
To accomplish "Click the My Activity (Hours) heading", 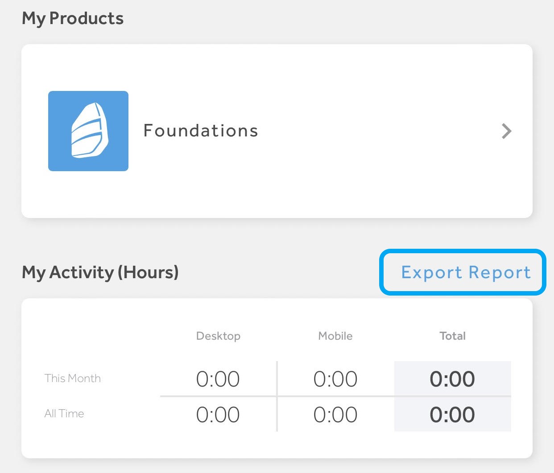I will [100, 272].
